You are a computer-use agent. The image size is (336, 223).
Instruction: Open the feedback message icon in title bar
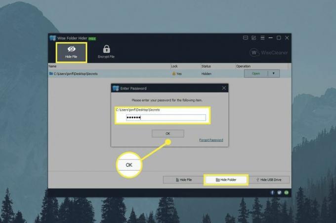(246, 38)
